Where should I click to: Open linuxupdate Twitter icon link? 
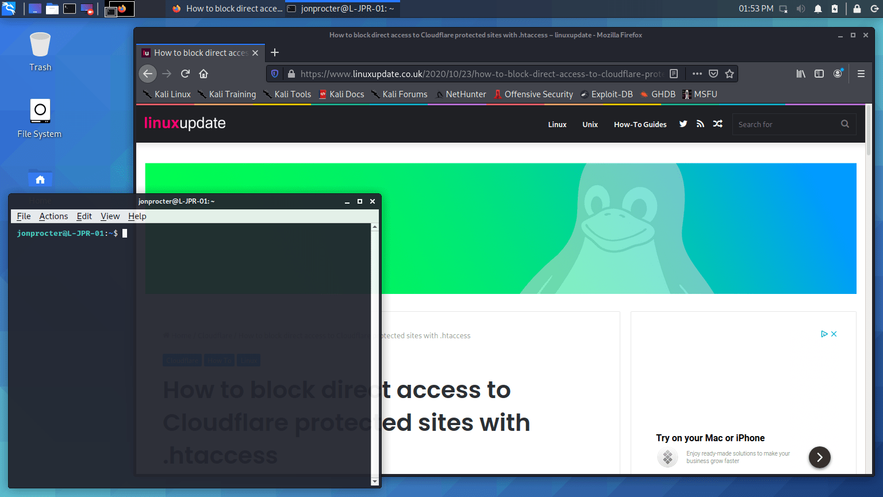(x=683, y=124)
